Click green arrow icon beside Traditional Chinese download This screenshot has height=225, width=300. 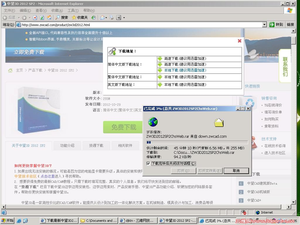point(160,77)
